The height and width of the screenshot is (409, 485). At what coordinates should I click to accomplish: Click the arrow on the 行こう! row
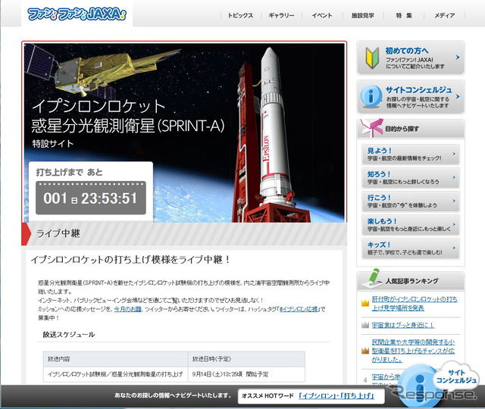[x=454, y=201]
